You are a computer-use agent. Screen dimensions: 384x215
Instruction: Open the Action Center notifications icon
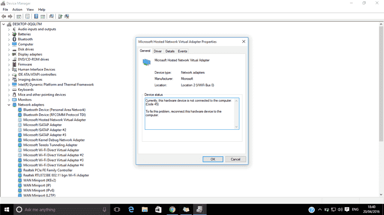tap(347, 210)
